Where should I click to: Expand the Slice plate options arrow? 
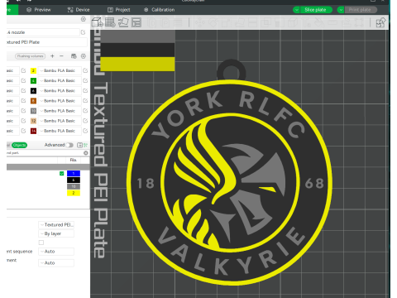[x=296, y=10]
